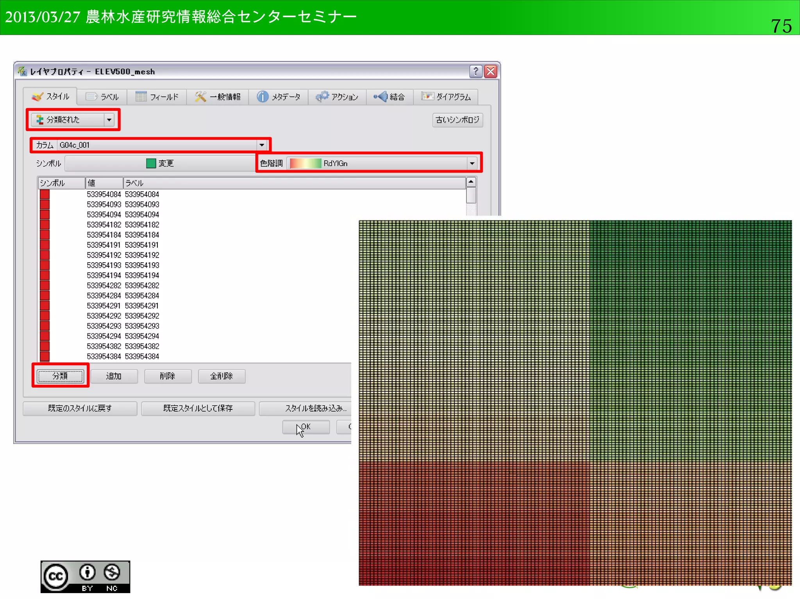Switch to the アクション tab
The image size is (800, 599).
[x=337, y=97]
